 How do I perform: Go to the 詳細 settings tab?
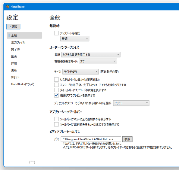[14, 63]
